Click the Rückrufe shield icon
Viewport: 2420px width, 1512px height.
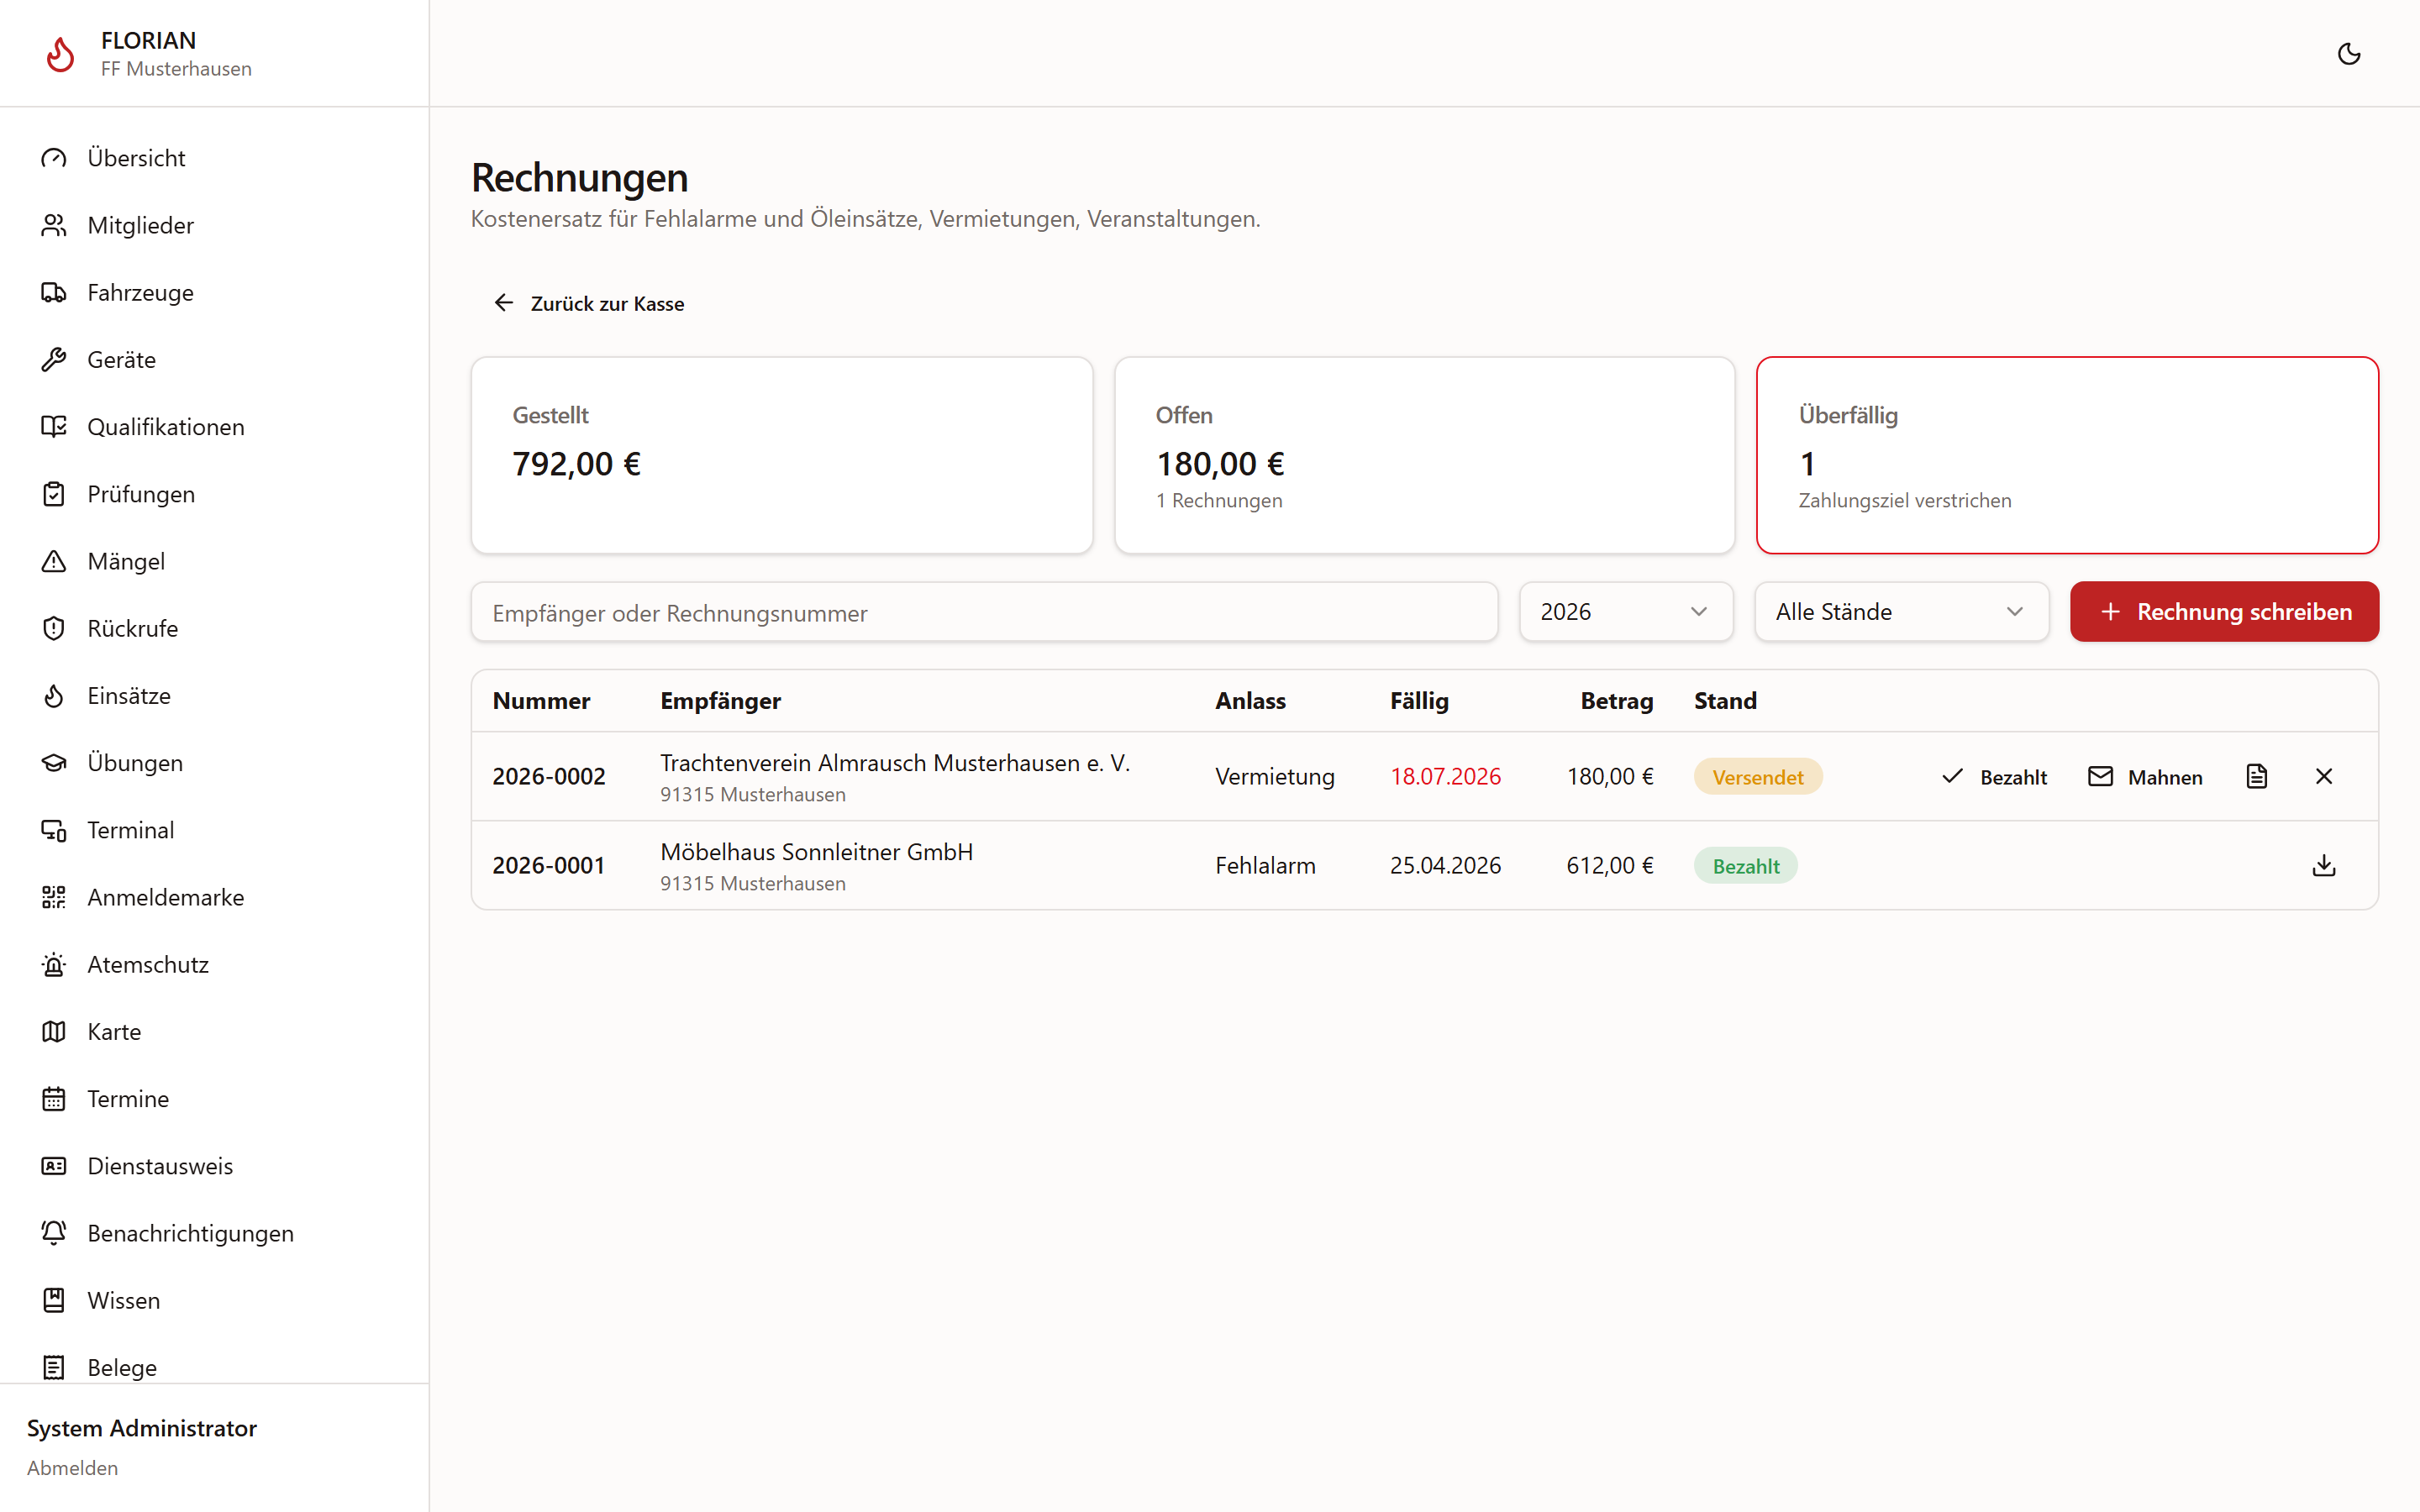click(x=54, y=628)
